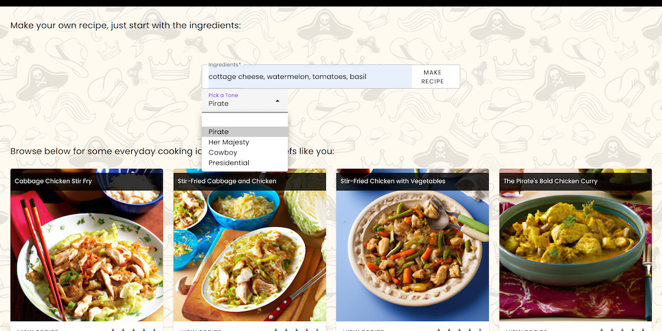Click the Pick a Tone dropdown arrow
Viewport: 662px width, 331px height.
pos(277,101)
